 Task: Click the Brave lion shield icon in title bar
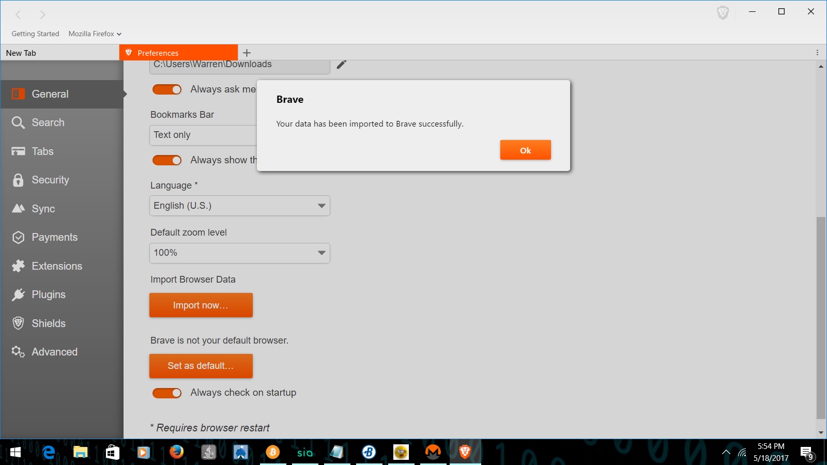point(723,13)
